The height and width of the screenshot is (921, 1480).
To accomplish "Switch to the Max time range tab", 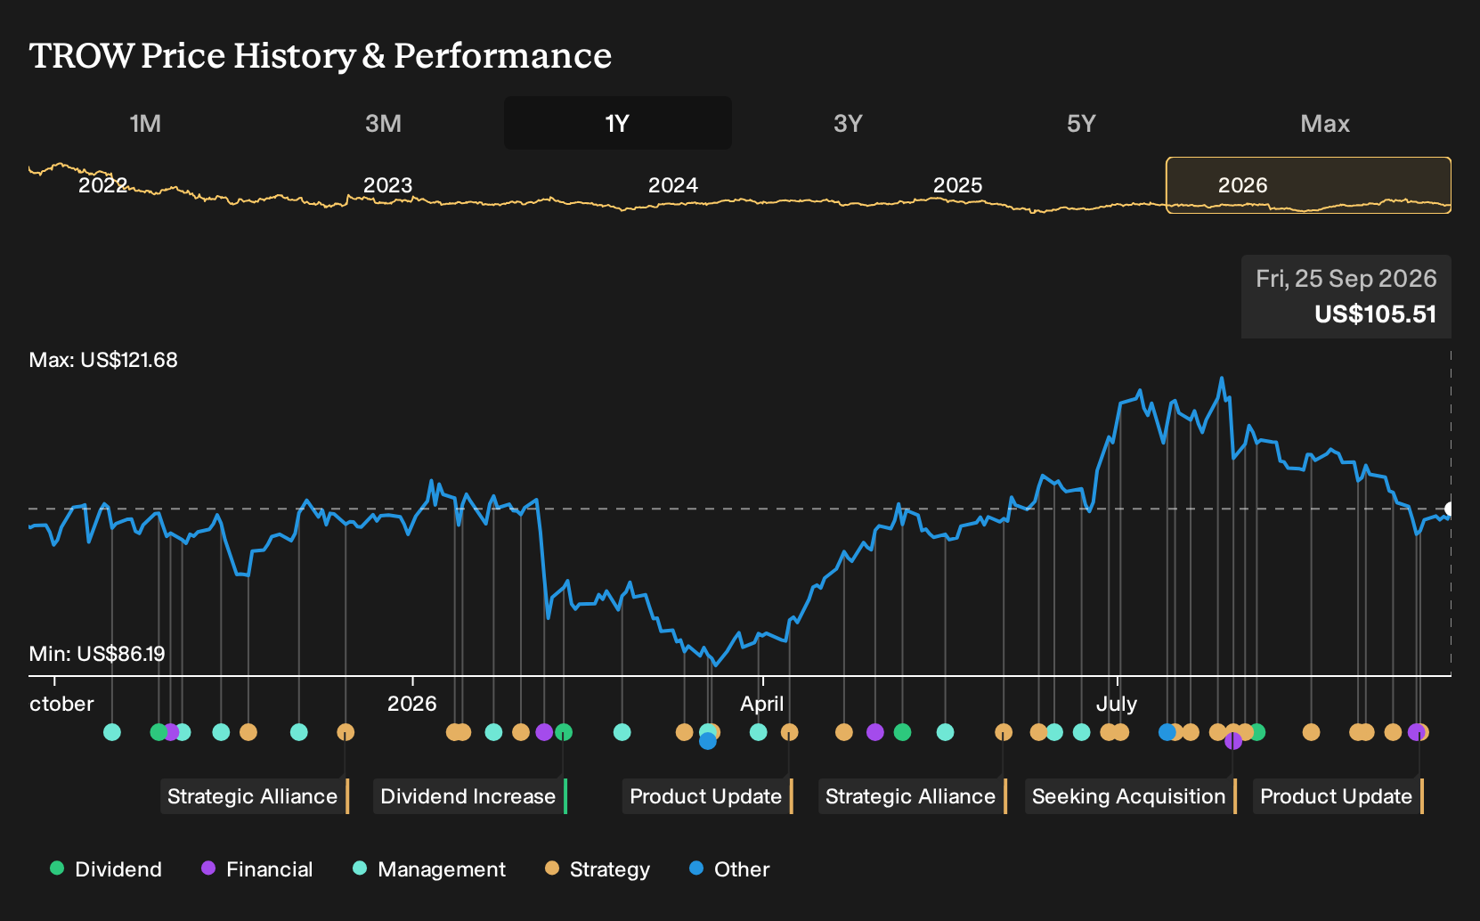I will (x=1325, y=123).
